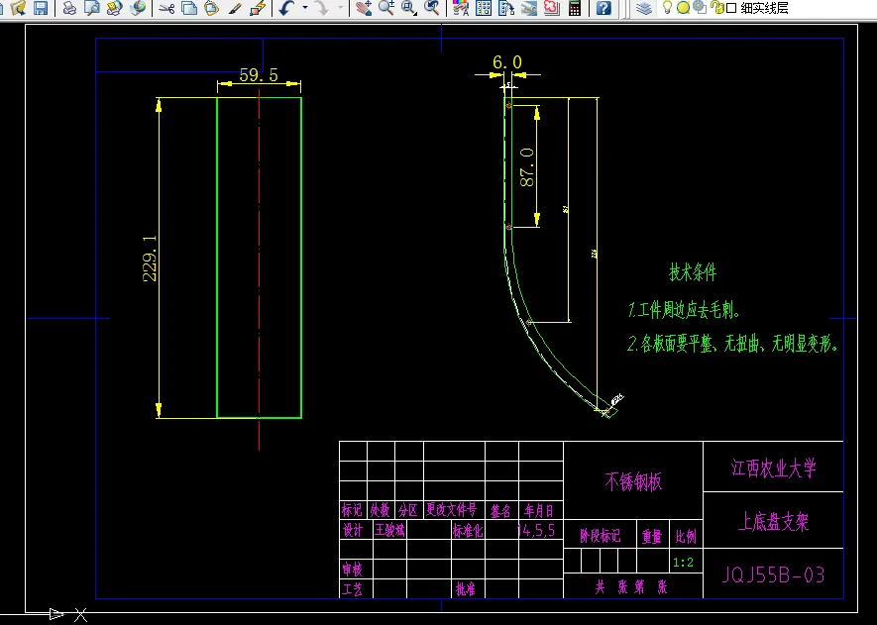Expand the Undo history dropdown arrow

(305, 8)
